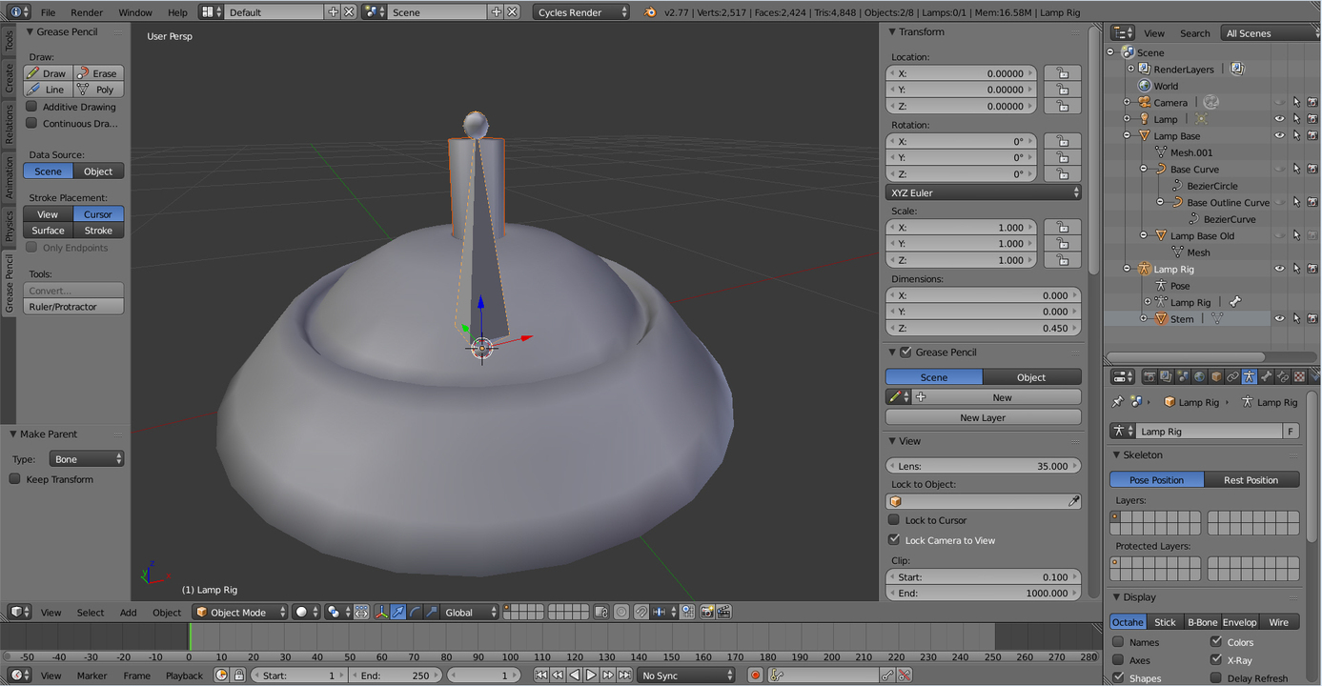
Task: Switch to the Physics sidebar tab
Action: (10, 226)
